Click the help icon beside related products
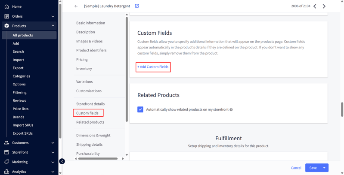Viewport: 344px width, 175px height. point(231,109)
